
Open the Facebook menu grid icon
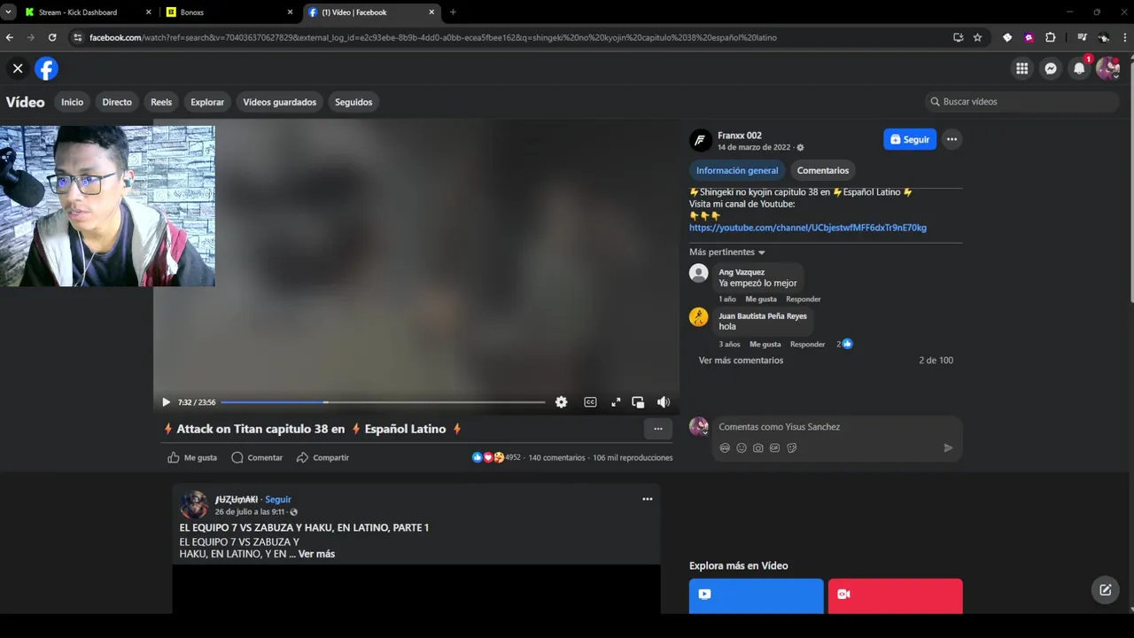1021,68
